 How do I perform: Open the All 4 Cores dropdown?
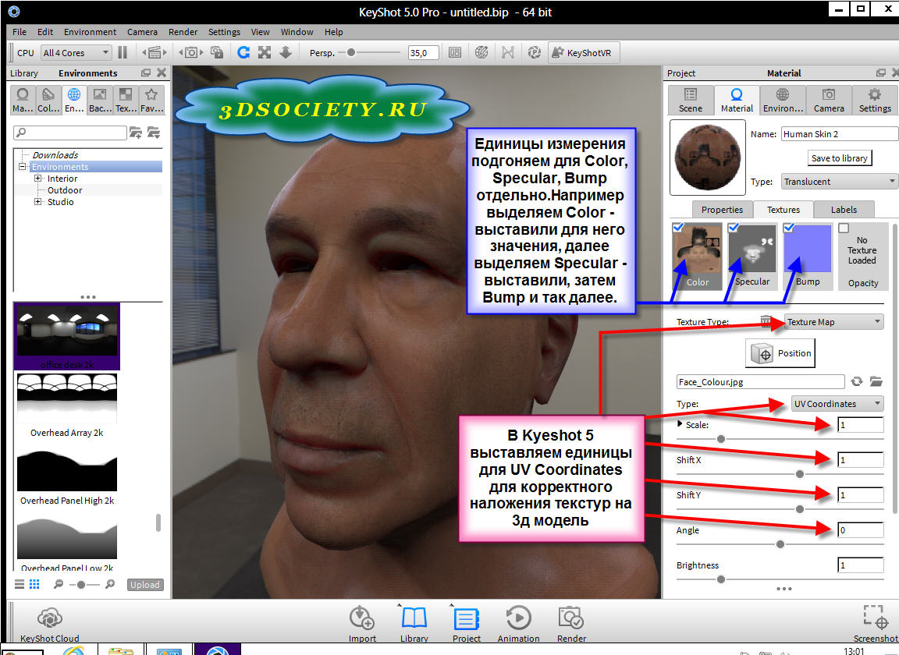[76, 53]
